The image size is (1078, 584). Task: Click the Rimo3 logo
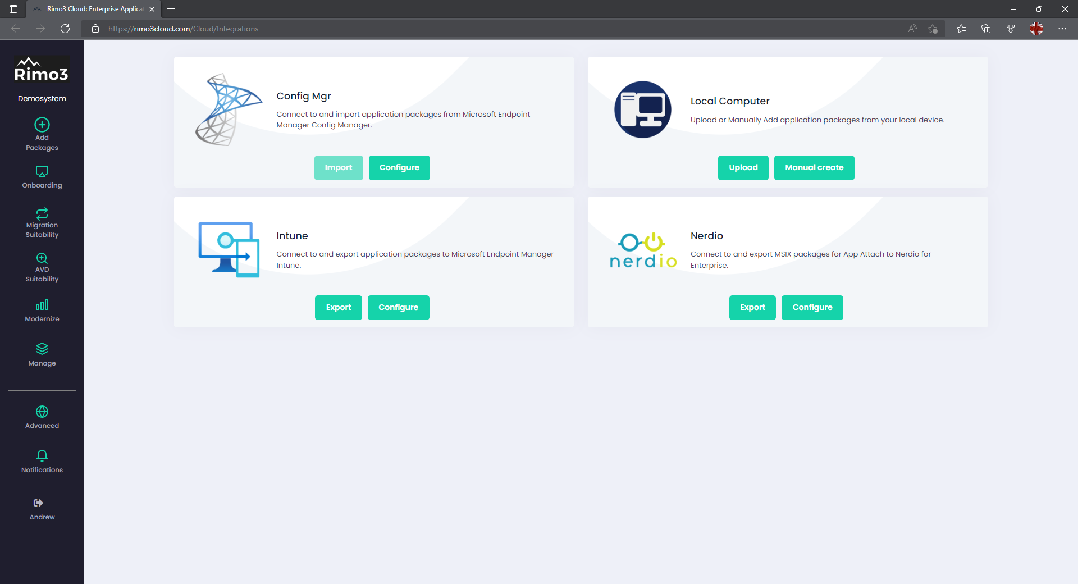42,70
